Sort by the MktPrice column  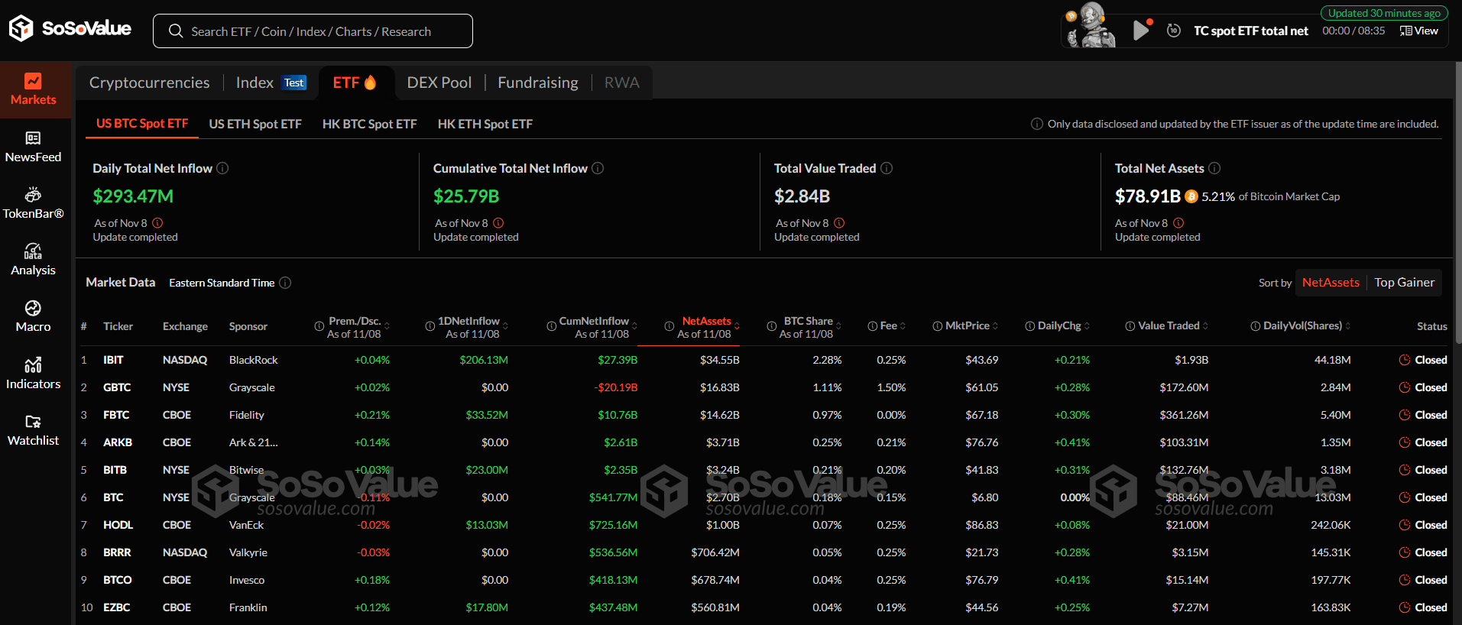[x=995, y=326]
